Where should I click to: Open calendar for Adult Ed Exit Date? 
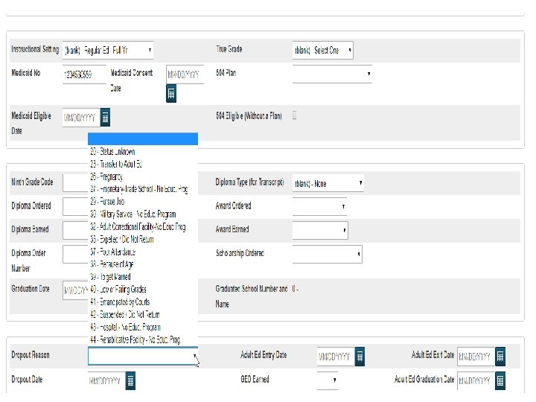500,357
